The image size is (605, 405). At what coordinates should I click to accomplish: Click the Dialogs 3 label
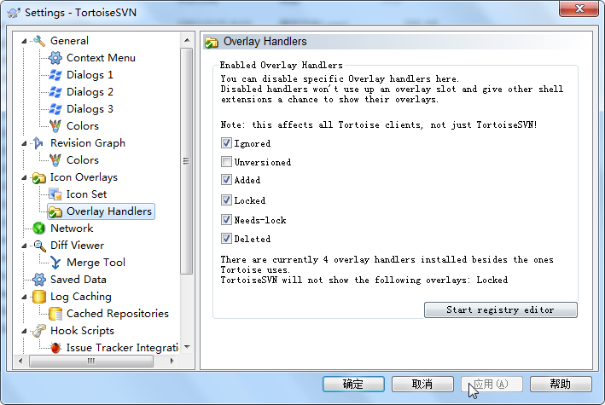click(x=90, y=109)
